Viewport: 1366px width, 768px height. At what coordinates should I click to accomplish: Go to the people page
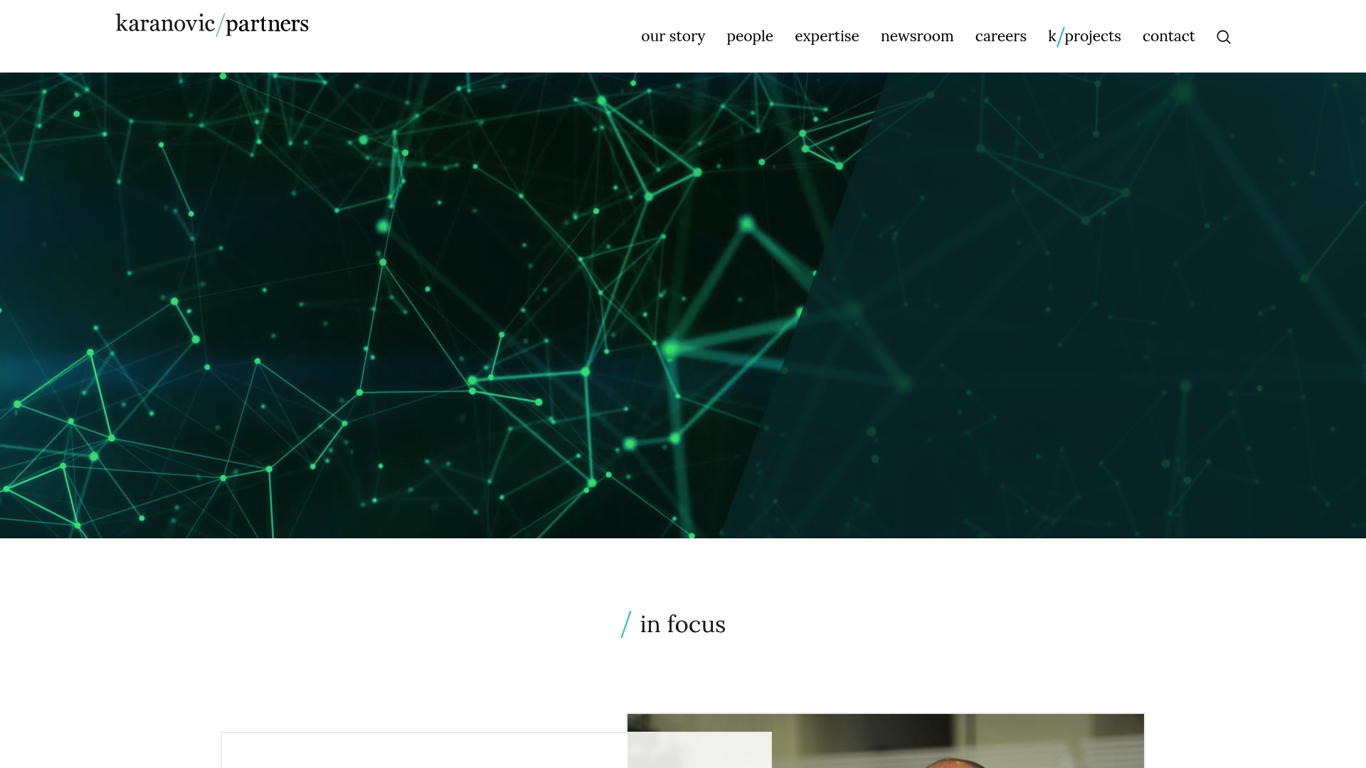tap(750, 36)
